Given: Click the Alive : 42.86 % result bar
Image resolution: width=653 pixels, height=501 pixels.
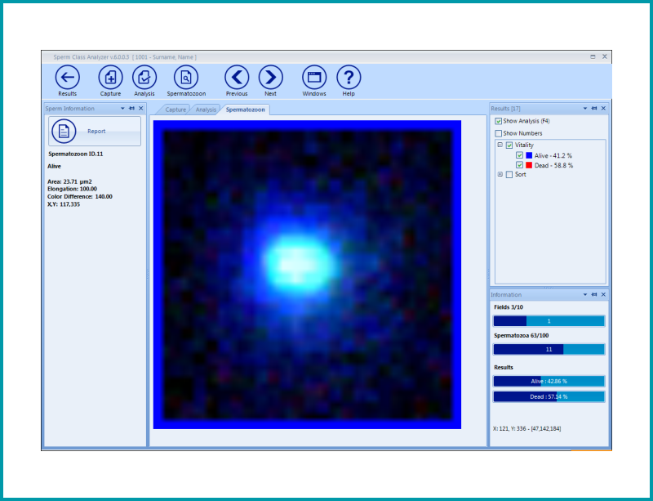Looking at the screenshot, I should 549,382.
